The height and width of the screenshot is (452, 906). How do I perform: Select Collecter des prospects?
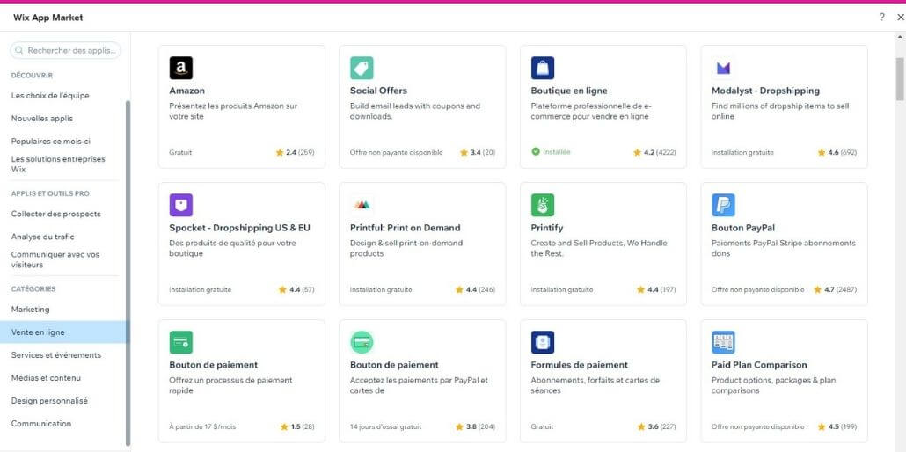click(56, 214)
